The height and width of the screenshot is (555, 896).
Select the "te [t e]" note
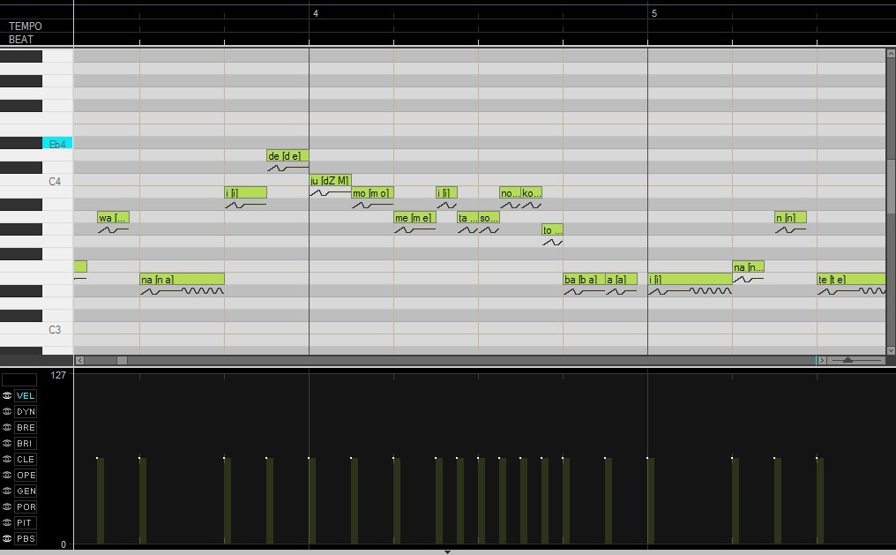(x=851, y=280)
